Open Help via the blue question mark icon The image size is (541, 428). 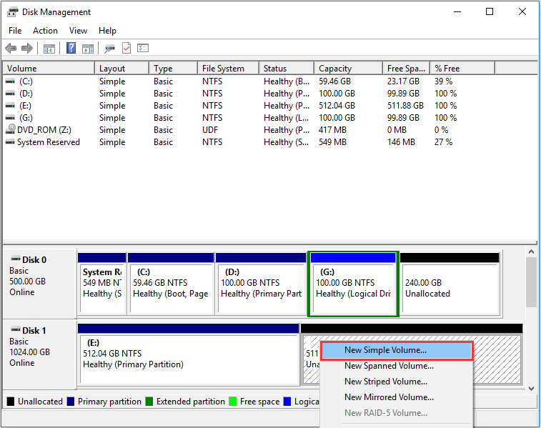click(x=71, y=49)
